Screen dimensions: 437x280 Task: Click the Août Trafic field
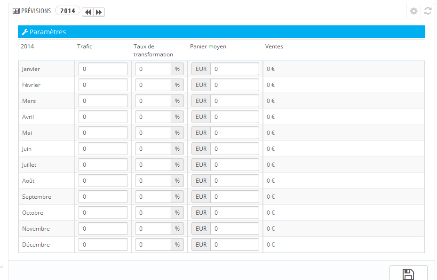click(103, 180)
